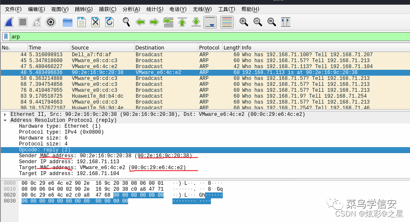410x222 pixels.
Task: Open the 统计(S) menu
Action: 155,9
